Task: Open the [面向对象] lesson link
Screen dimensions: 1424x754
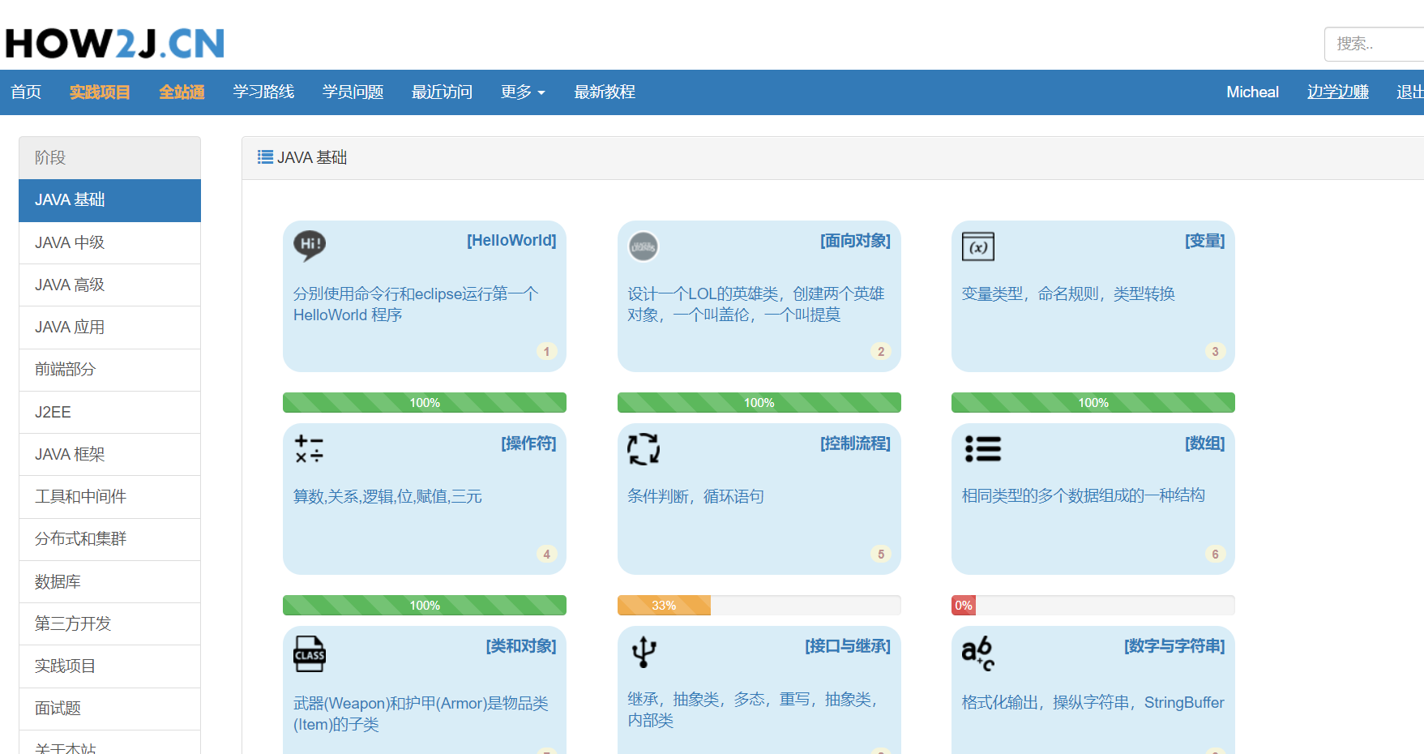Action: coord(855,241)
